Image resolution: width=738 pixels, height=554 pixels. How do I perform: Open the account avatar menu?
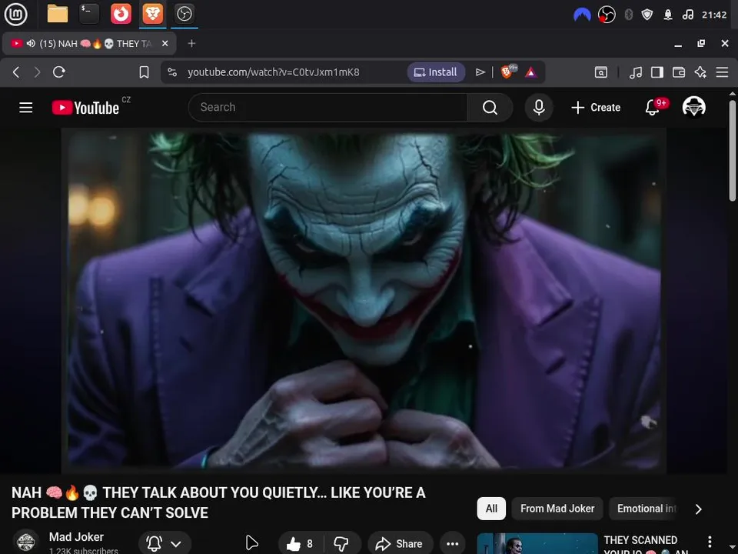pyautogui.click(x=693, y=107)
